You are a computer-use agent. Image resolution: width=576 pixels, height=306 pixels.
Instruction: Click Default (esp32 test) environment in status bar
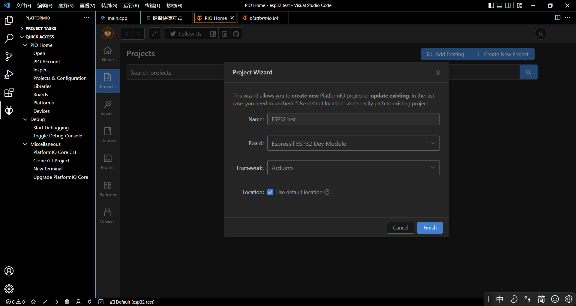click(x=132, y=302)
